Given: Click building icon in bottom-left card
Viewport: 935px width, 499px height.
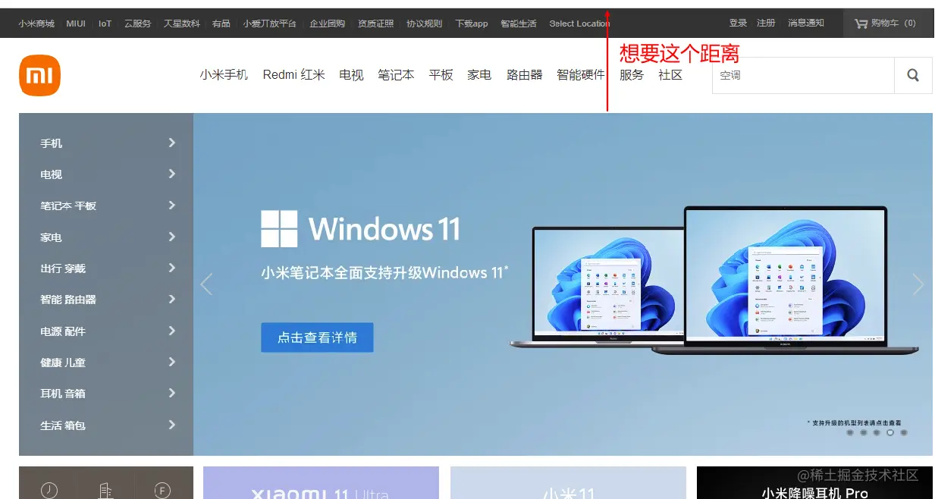Looking at the screenshot, I should (x=106, y=491).
